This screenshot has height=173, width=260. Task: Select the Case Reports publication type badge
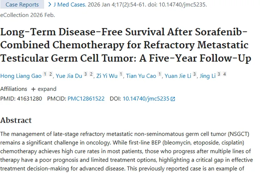point(21,5)
